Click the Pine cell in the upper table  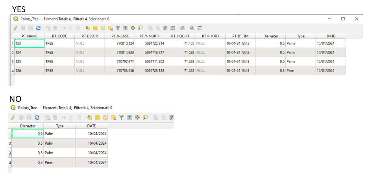pos(300,70)
